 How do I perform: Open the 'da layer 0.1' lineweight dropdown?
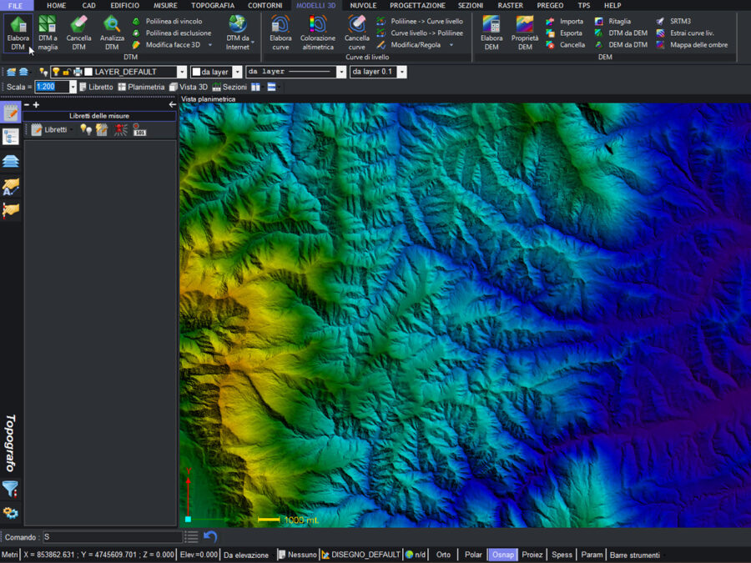(402, 73)
